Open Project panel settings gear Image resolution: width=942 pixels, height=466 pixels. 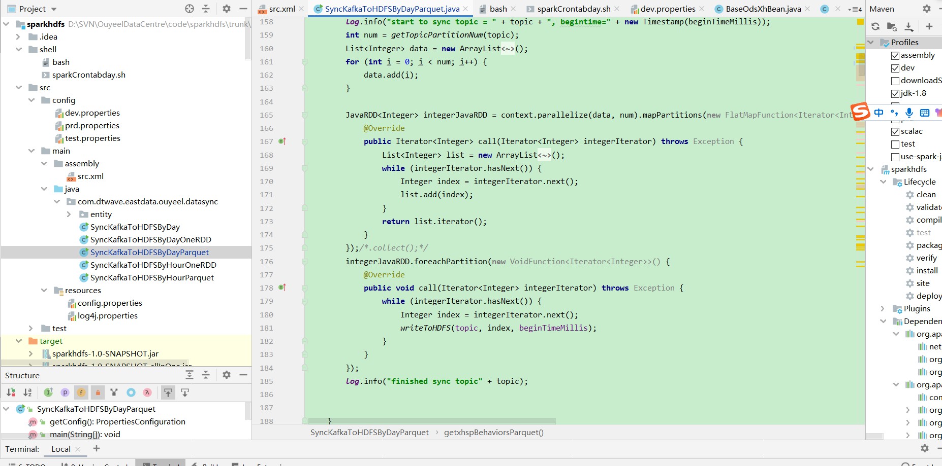click(227, 9)
